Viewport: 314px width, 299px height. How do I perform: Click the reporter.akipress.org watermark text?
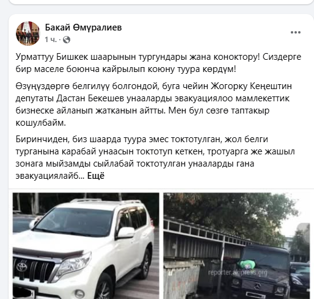click(x=238, y=272)
